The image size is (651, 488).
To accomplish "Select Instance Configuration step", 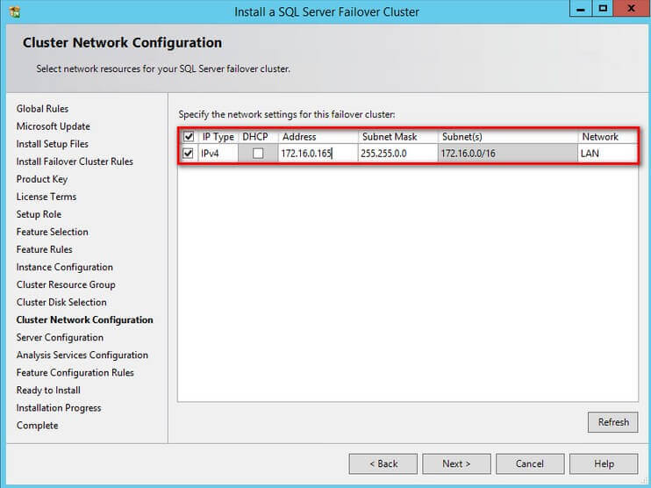I will pyautogui.click(x=64, y=267).
